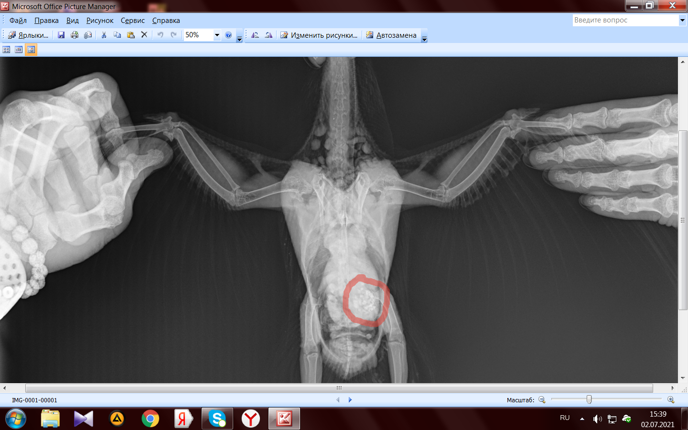Open the help question box dropdown arrow

[x=682, y=20]
